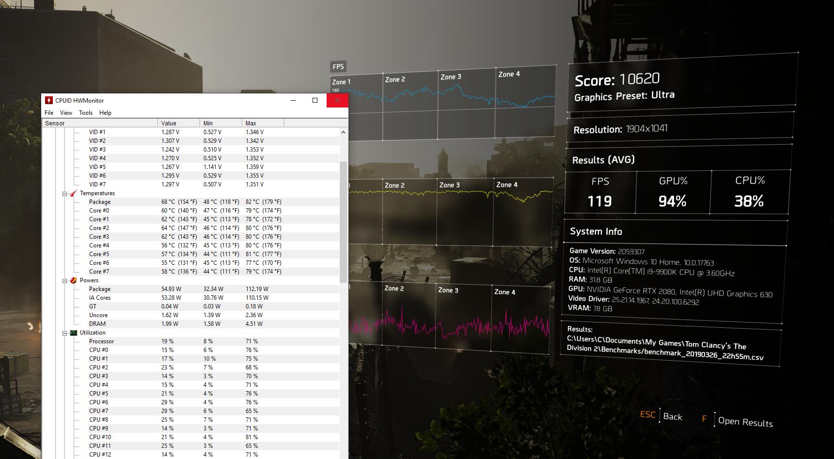Viewport: 834px width, 459px height.
Task: Click the Zone 4 label on the magenta graph
Action: pos(504,292)
